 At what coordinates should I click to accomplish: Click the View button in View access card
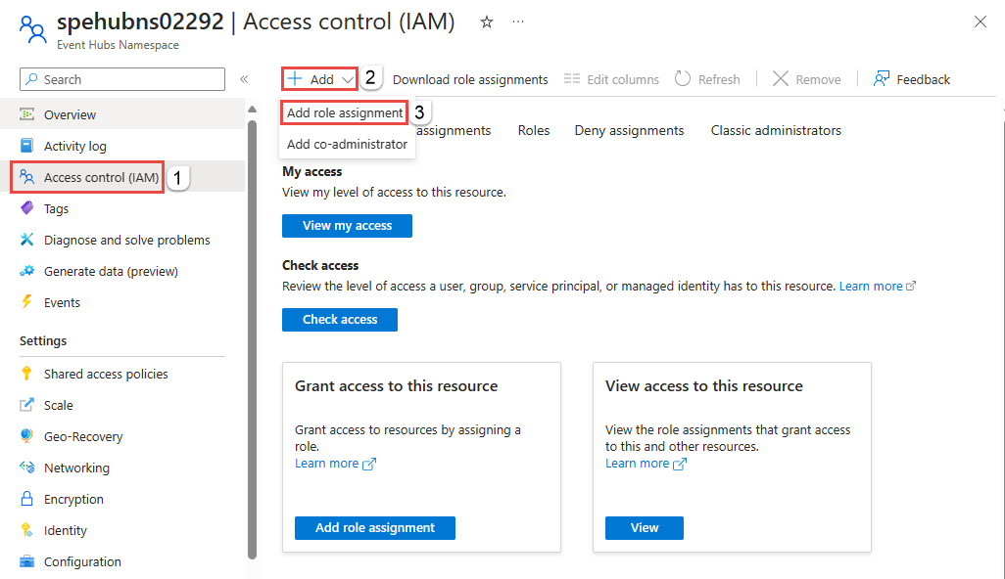(x=645, y=528)
